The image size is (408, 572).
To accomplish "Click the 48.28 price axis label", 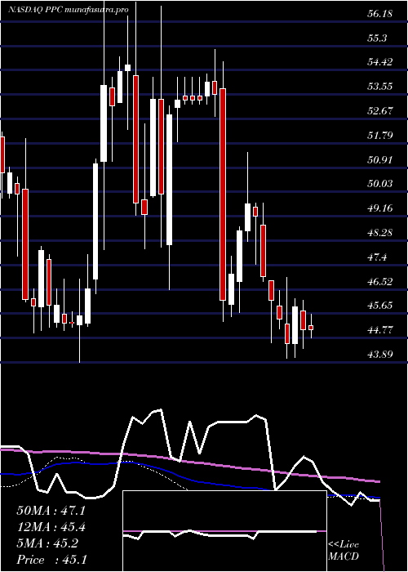I will (380, 232).
